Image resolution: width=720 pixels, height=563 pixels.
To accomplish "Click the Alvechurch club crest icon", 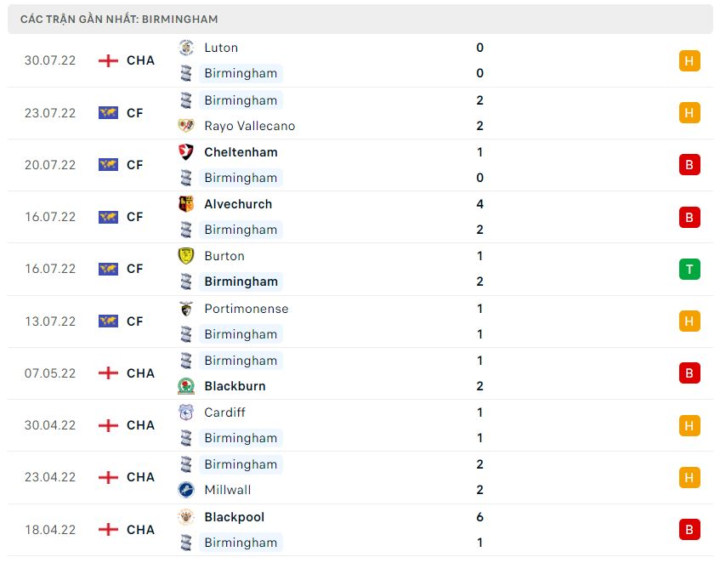I will [186, 204].
